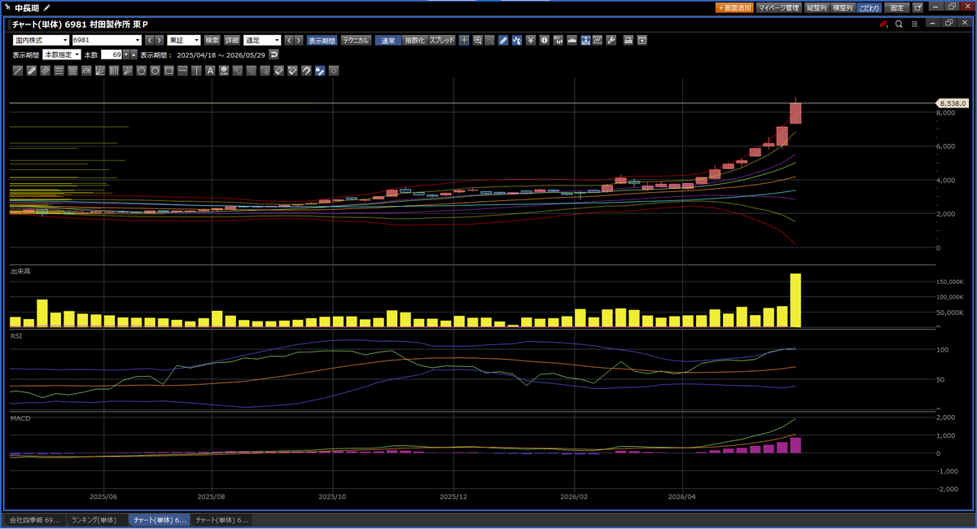977x529 pixels.
Task: Open the panel hamburger menu
Action: pyautogui.click(x=914, y=24)
